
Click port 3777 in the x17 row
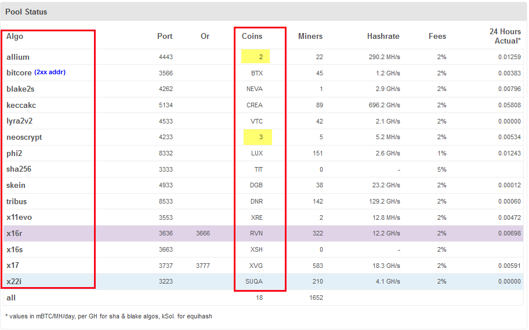click(x=203, y=266)
